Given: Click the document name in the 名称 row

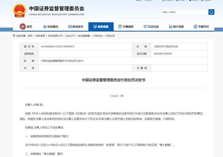Looking at the screenshot, I should point(62,61).
